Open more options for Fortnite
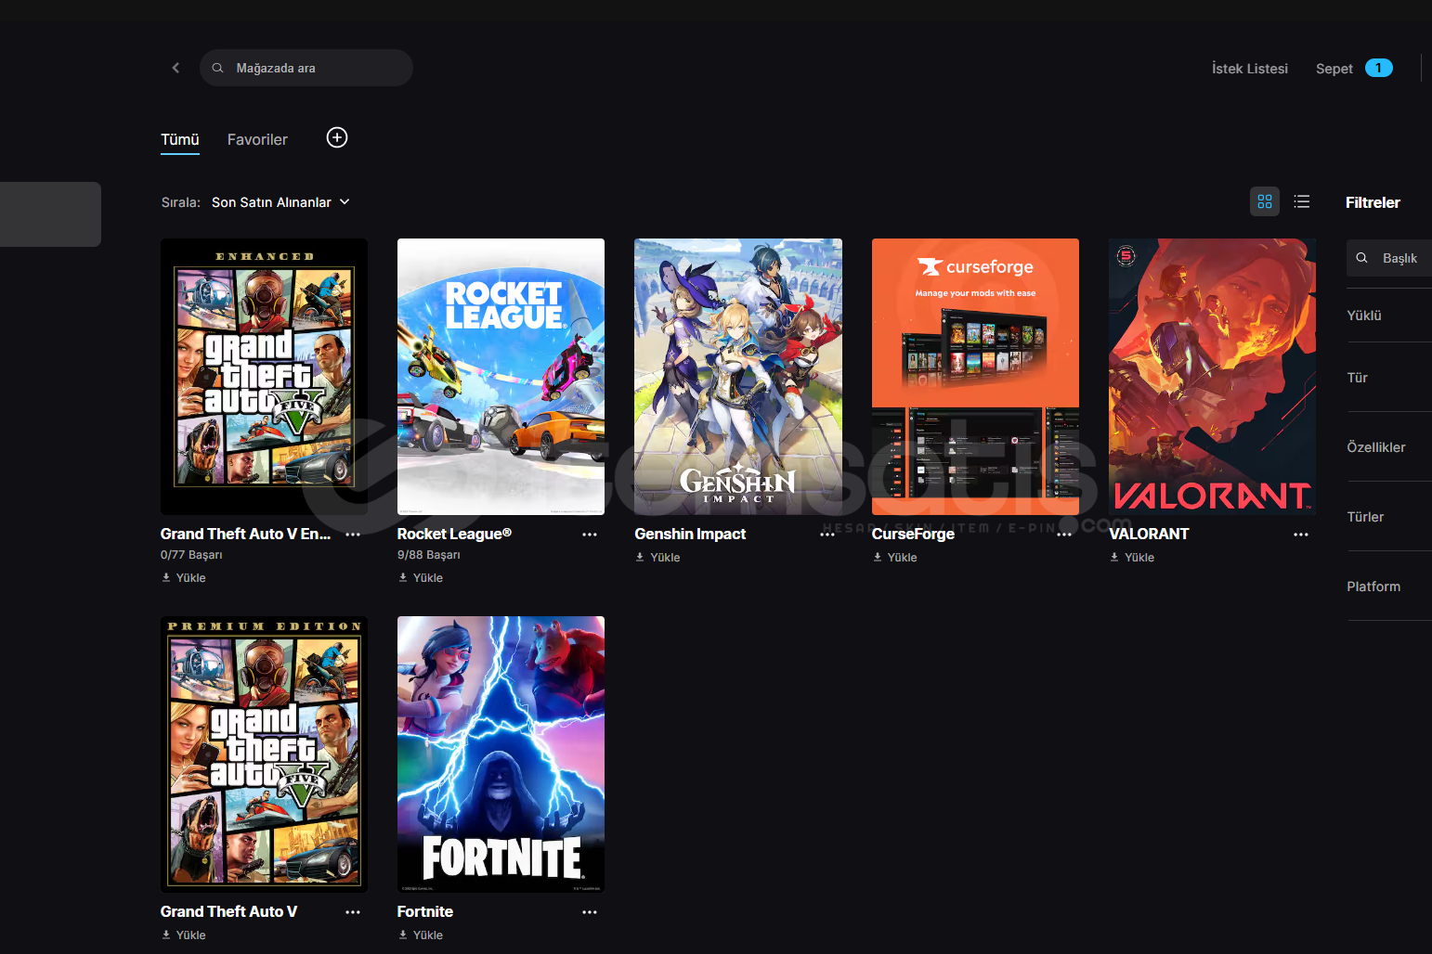The height and width of the screenshot is (954, 1432). [x=590, y=912]
